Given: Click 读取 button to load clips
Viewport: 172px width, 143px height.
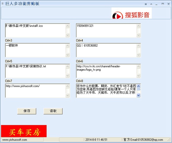Looking at the screenshot, I should pyautogui.click(x=53, y=111).
